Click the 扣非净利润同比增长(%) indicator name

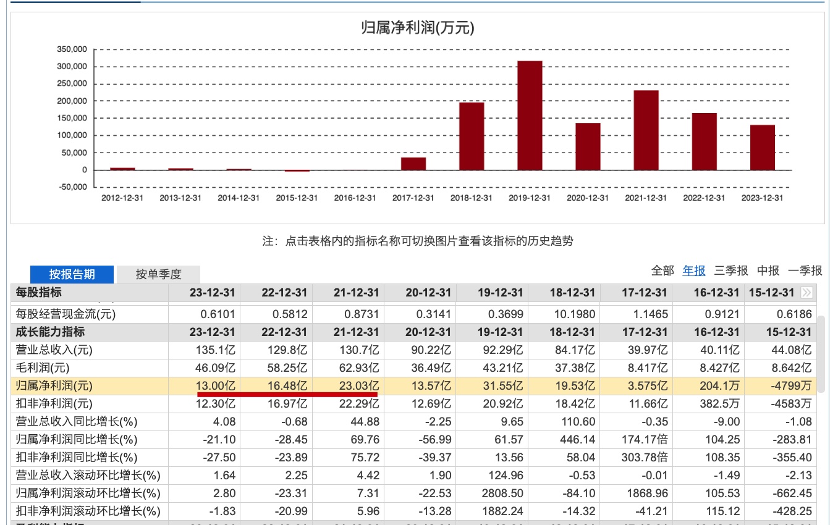(x=77, y=458)
